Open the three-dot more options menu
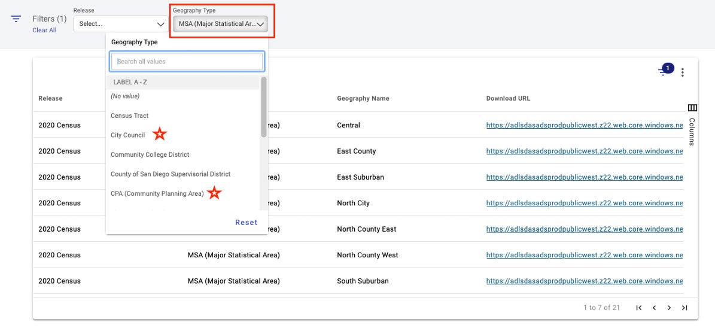The image size is (715, 331). coord(682,72)
